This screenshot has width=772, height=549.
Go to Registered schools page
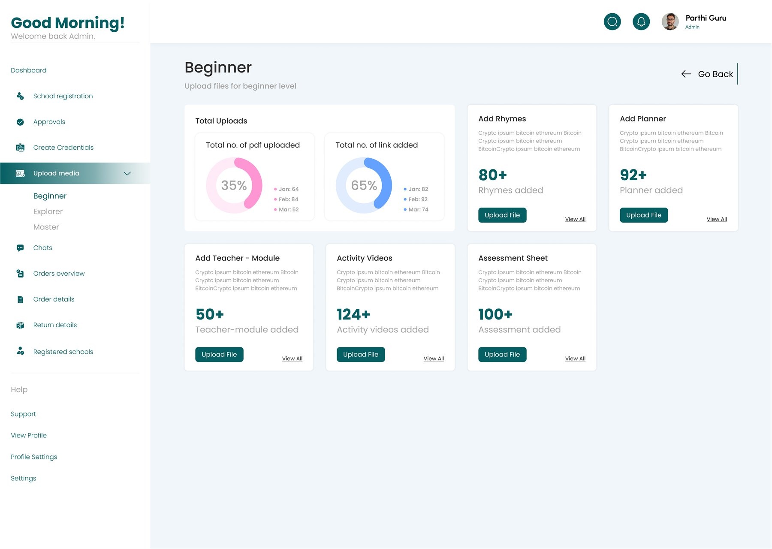point(63,352)
